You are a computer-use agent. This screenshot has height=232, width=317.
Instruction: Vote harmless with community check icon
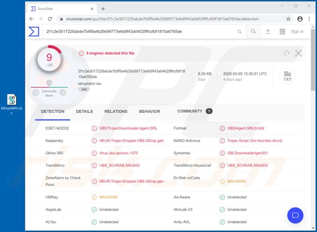click(x=63, y=93)
